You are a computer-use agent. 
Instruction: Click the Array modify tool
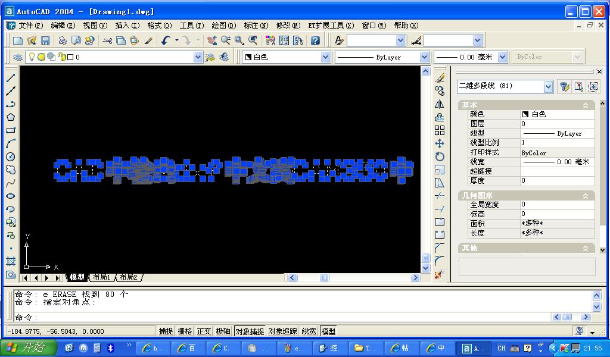[x=440, y=130]
